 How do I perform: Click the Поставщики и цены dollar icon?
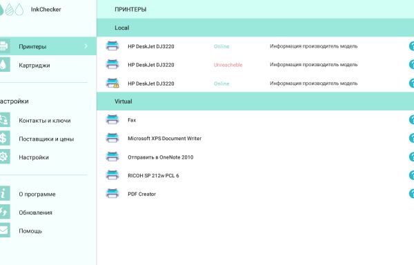tap(5, 138)
